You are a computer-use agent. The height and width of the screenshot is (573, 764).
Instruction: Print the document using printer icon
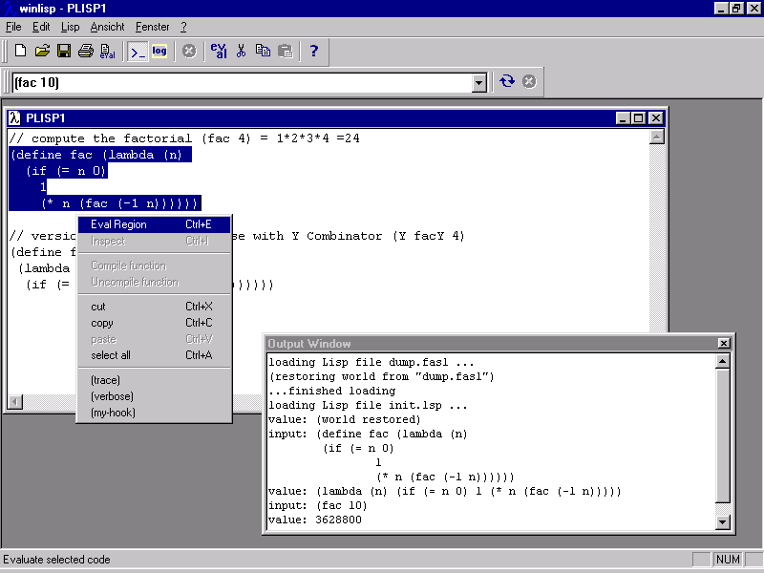point(86,51)
